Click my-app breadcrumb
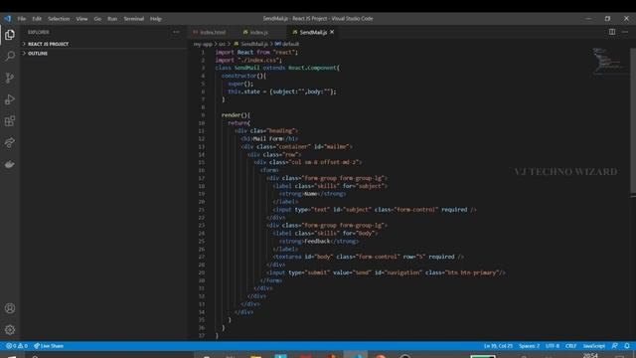Screen dimensions: 636x358 click(x=203, y=44)
